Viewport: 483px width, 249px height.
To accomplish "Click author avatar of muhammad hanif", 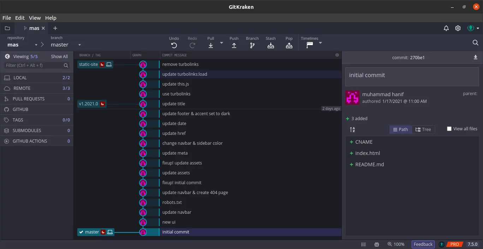I will coord(352,98).
